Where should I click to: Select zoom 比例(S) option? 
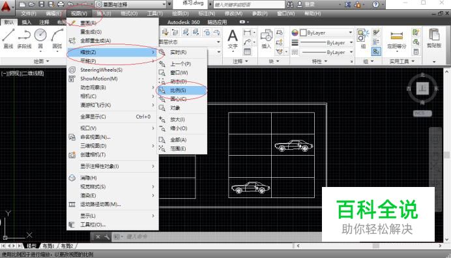click(182, 91)
